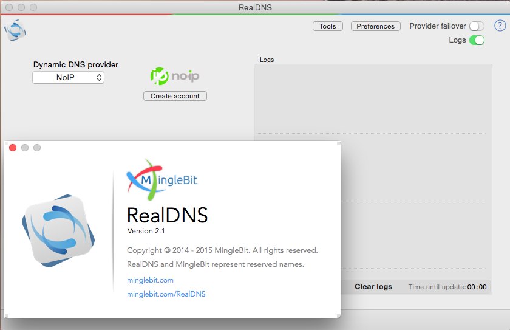This screenshot has height=330, width=510.
Task: Open the Dynamic DNS provider dropdown showing NoIP
Action: point(68,77)
